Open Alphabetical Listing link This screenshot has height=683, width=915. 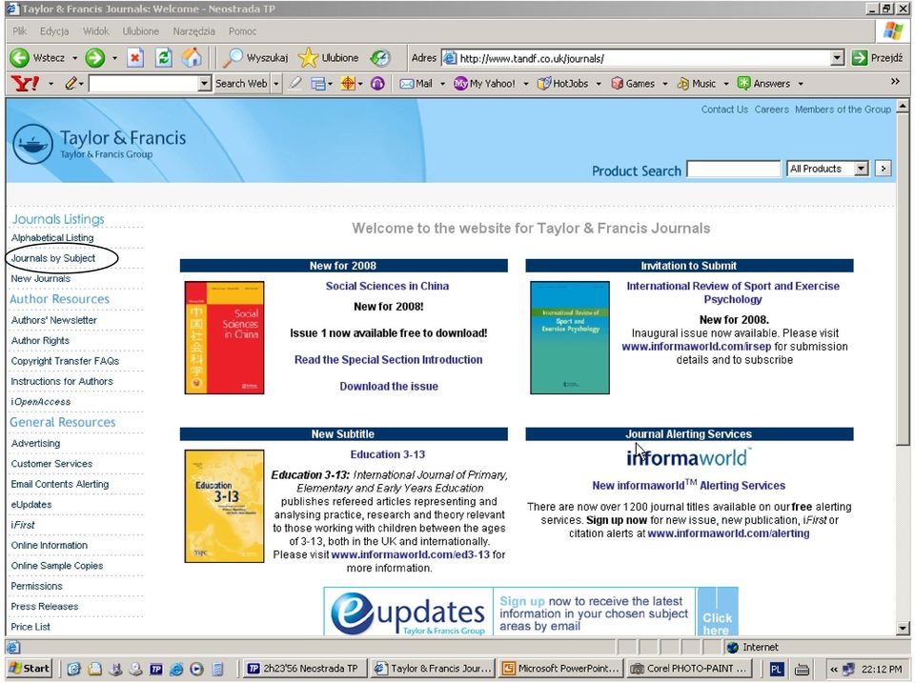click(52, 237)
